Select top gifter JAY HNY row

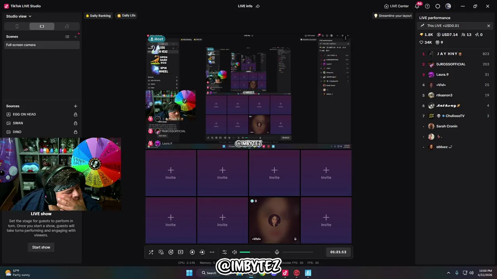coord(456,54)
